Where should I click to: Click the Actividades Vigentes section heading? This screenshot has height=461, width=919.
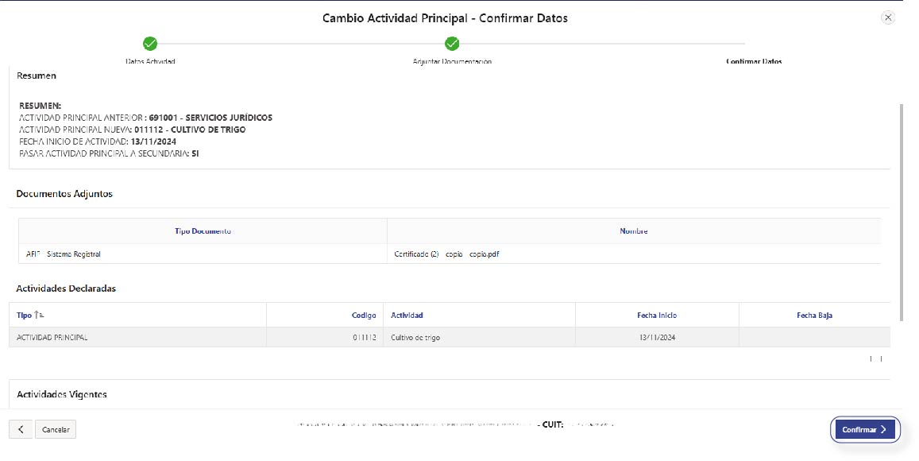click(61, 395)
